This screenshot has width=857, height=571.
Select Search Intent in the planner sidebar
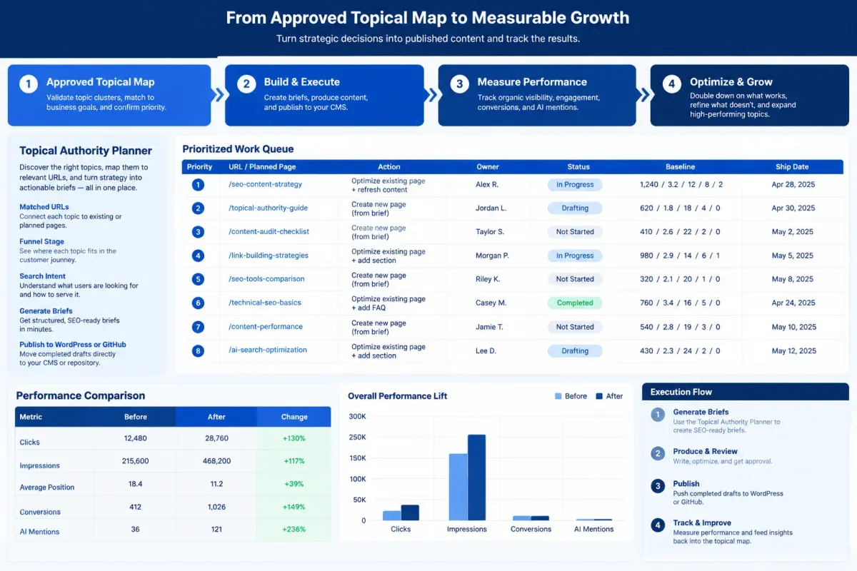42,276
